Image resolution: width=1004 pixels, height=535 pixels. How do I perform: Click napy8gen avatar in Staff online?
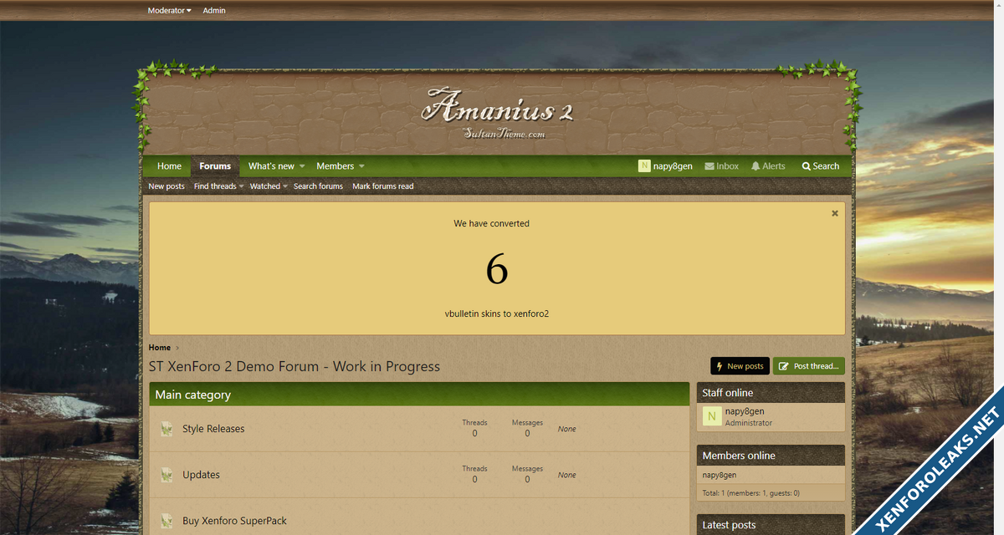pyautogui.click(x=711, y=416)
